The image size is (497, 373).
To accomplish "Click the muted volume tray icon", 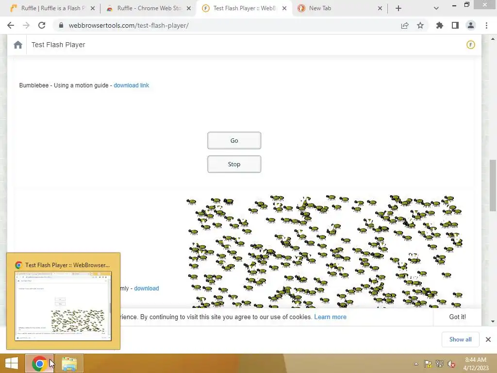I will pyautogui.click(x=451, y=364).
